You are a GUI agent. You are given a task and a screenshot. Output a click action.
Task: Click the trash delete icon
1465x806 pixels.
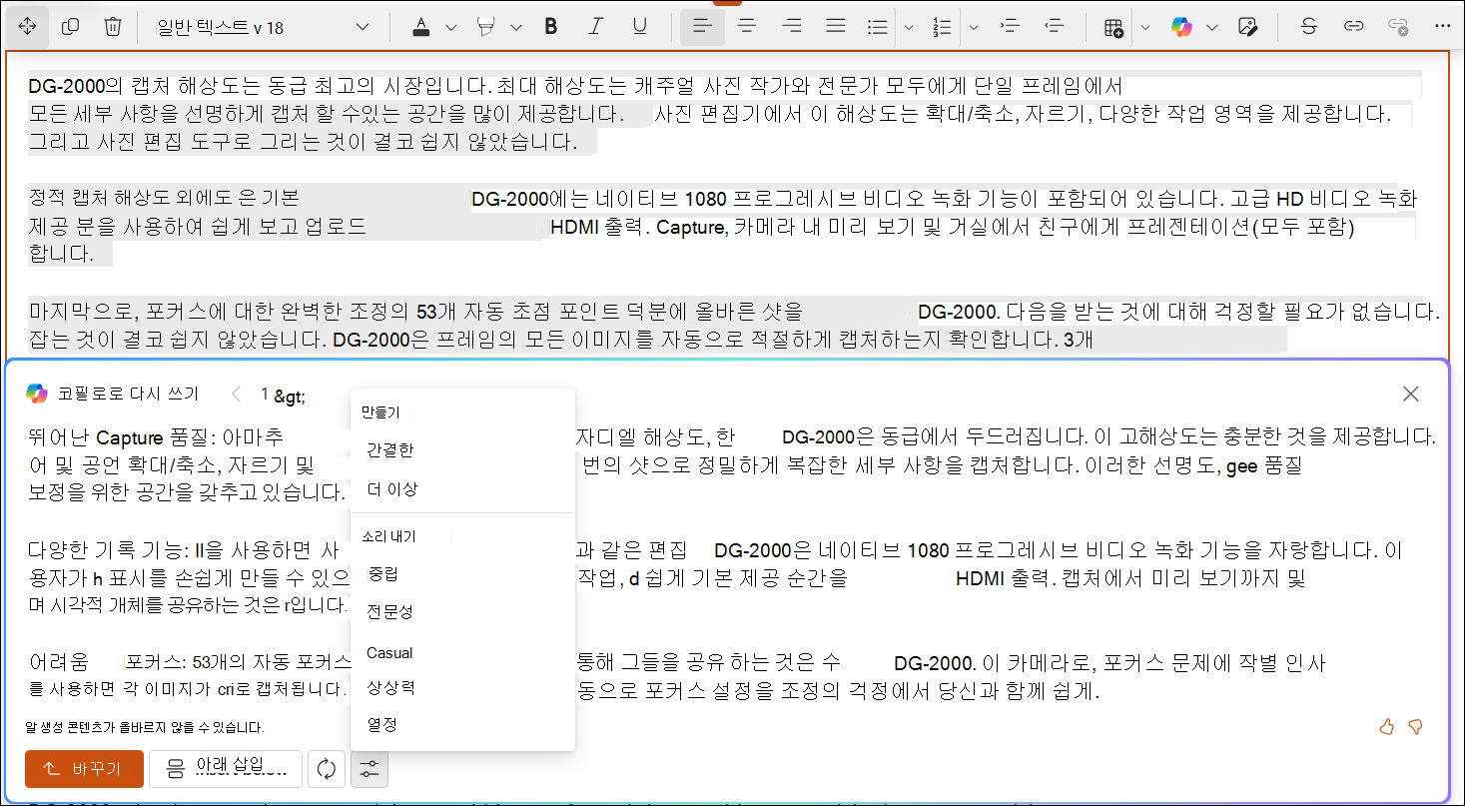coord(113,27)
